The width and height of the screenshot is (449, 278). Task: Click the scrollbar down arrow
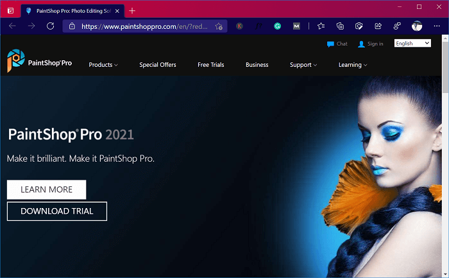tap(445, 274)
